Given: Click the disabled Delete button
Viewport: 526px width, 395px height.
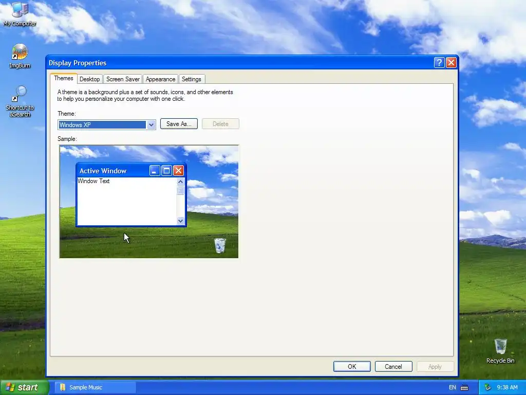Looking at the screenshot, I should (220, 124).
